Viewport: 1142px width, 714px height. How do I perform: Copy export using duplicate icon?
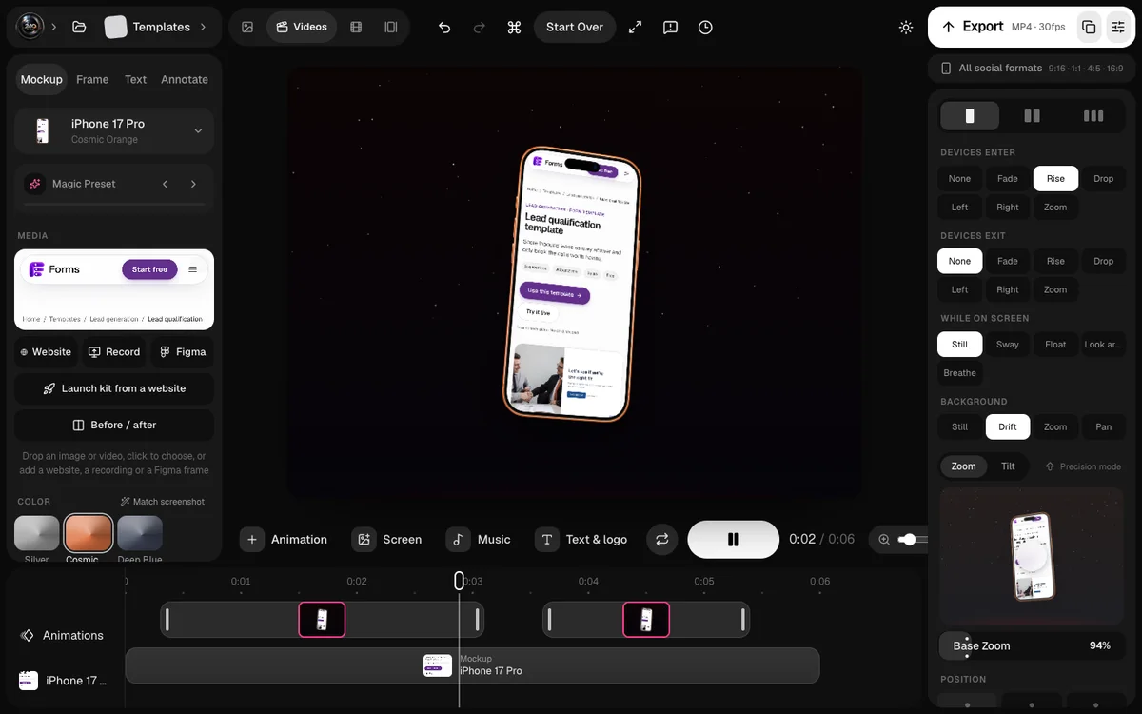(1089, 27)
